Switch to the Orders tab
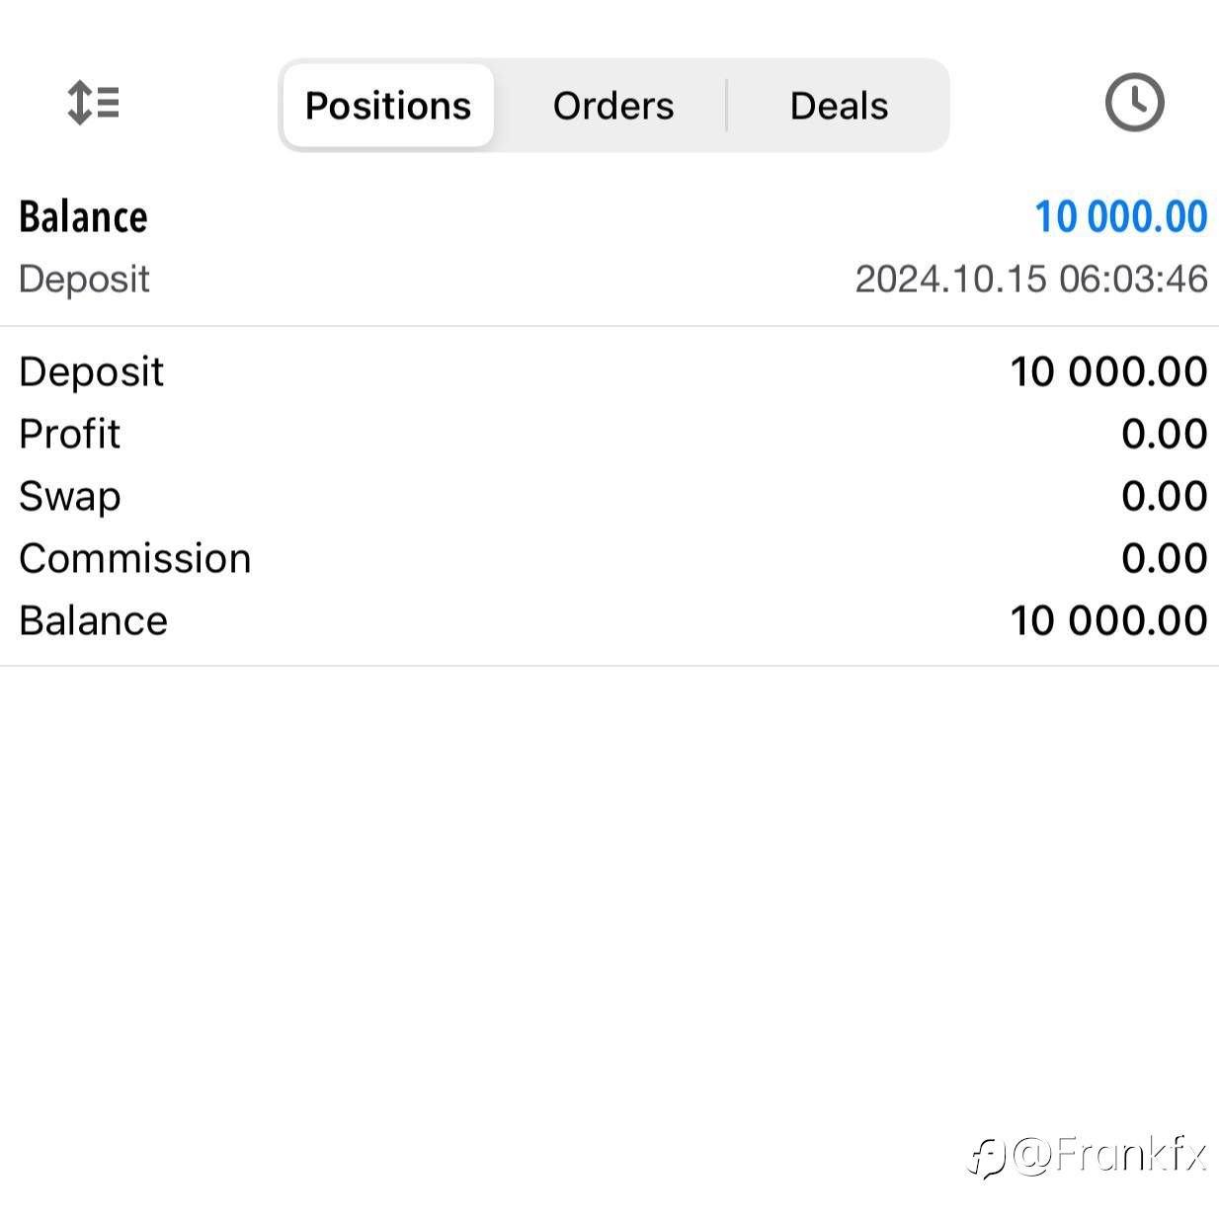1219x1219 pixels. click(613, 105)
